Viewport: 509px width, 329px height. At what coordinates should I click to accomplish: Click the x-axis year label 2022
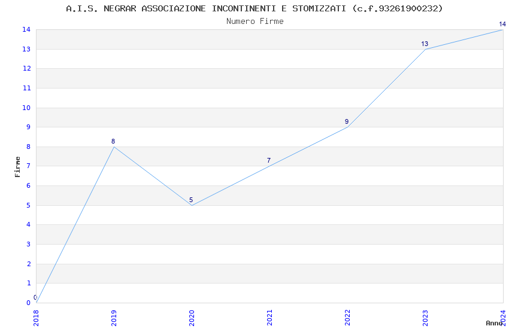pos(348,318)
